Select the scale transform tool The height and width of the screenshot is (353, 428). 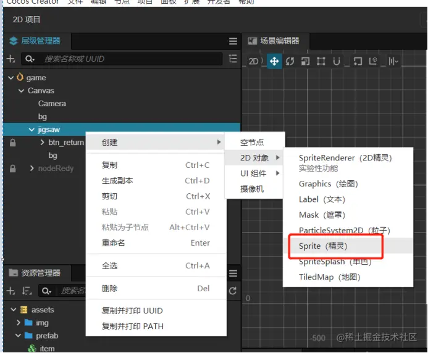click(305, 61)
